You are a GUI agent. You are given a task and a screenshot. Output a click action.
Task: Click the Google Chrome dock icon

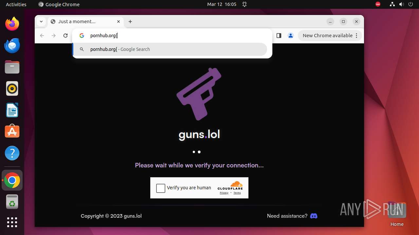click(12, 180)
